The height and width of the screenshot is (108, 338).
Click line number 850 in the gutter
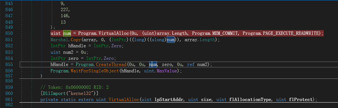(9, 33)
